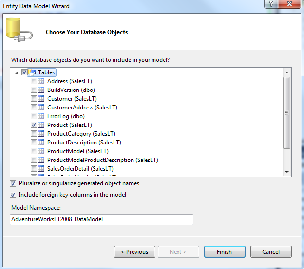Click the table icon beside BuildVersion (dbo)
The width and height of the screenshot is (304, 269).
(41, 90)
